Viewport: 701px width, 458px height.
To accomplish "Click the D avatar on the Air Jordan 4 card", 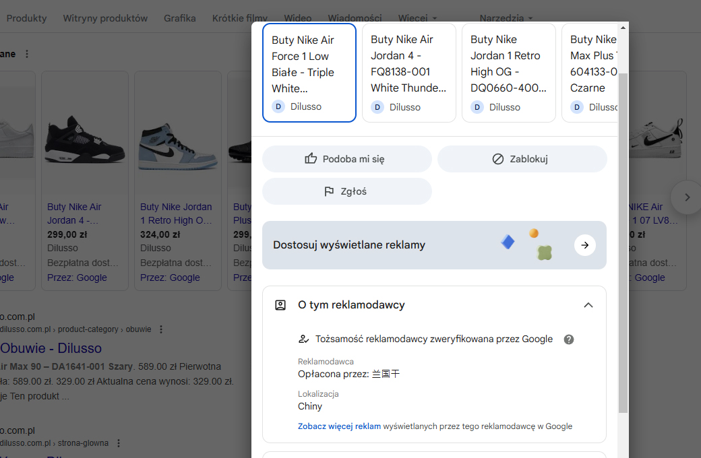I will pos(377,107).
